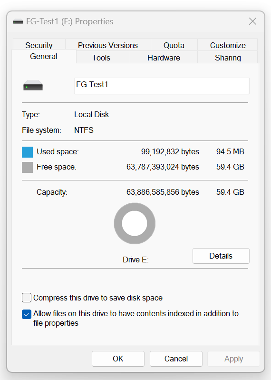
Task: Select the Quota tab
Action: tap(174, 45)
